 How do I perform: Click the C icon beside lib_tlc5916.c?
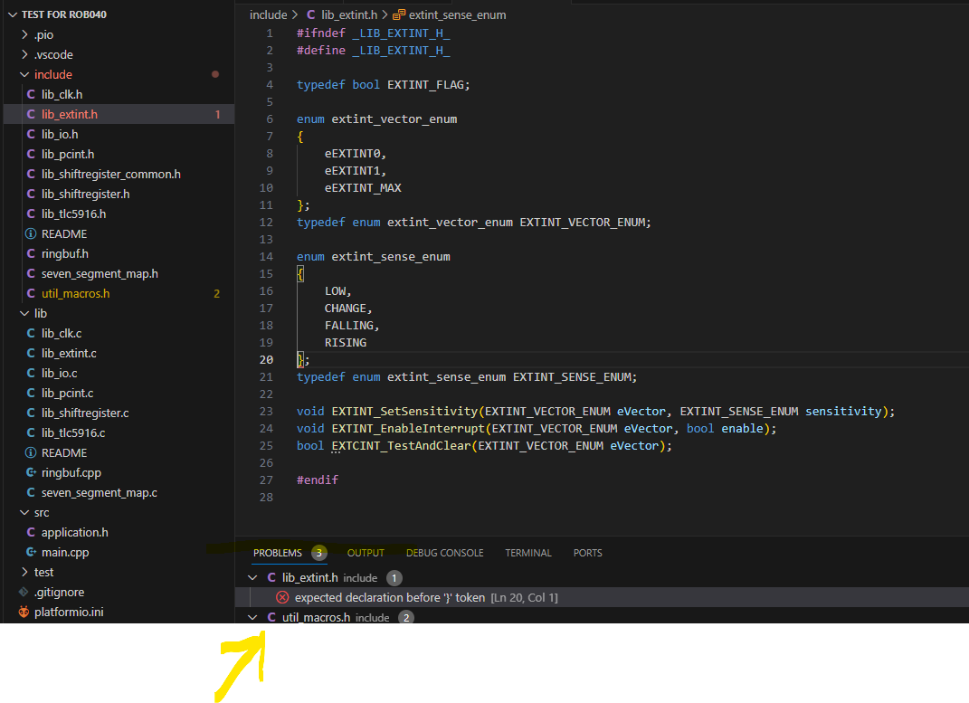31,433
